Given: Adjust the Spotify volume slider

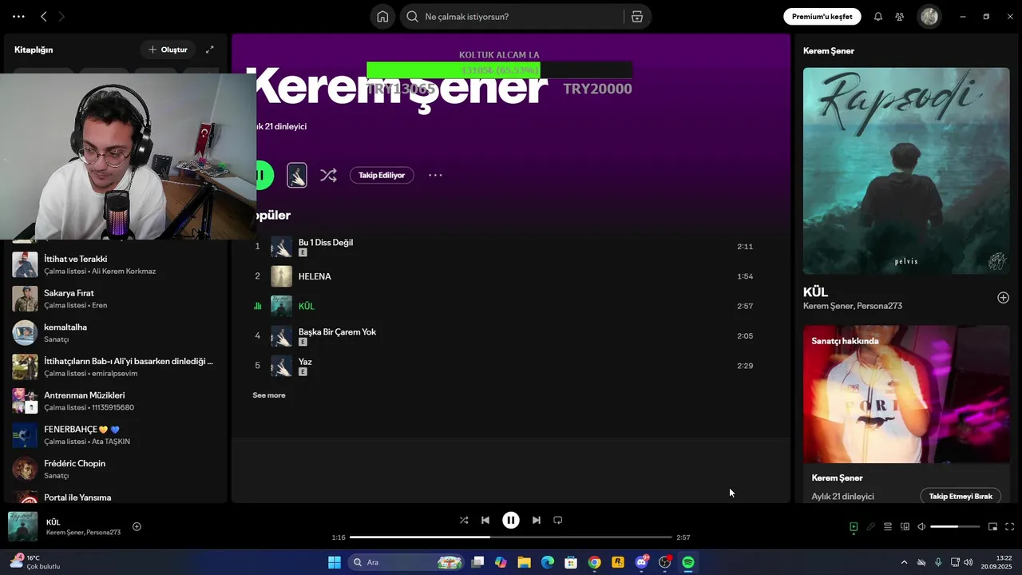Looking at the screenshot, I should [x=955, y=527].
